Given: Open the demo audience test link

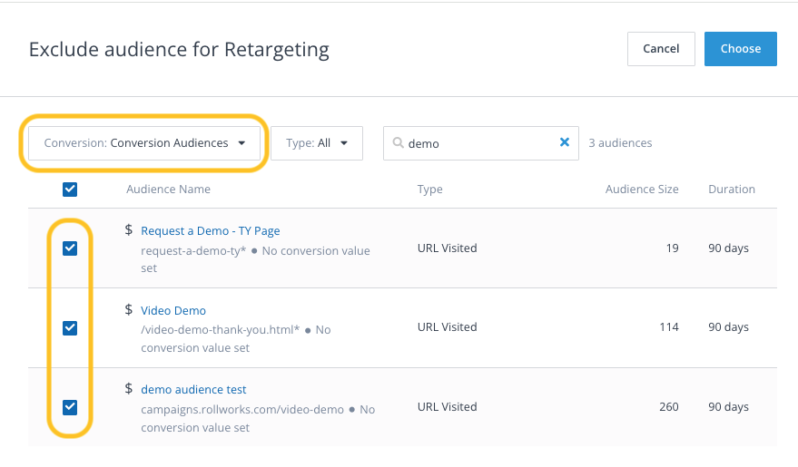Looking at the screenshot, I should [x=193, y=390].
